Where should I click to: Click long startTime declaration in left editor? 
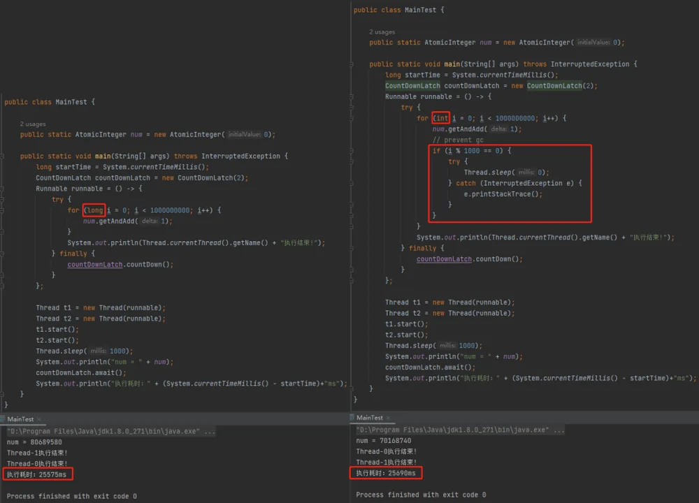tap(122, 167)
